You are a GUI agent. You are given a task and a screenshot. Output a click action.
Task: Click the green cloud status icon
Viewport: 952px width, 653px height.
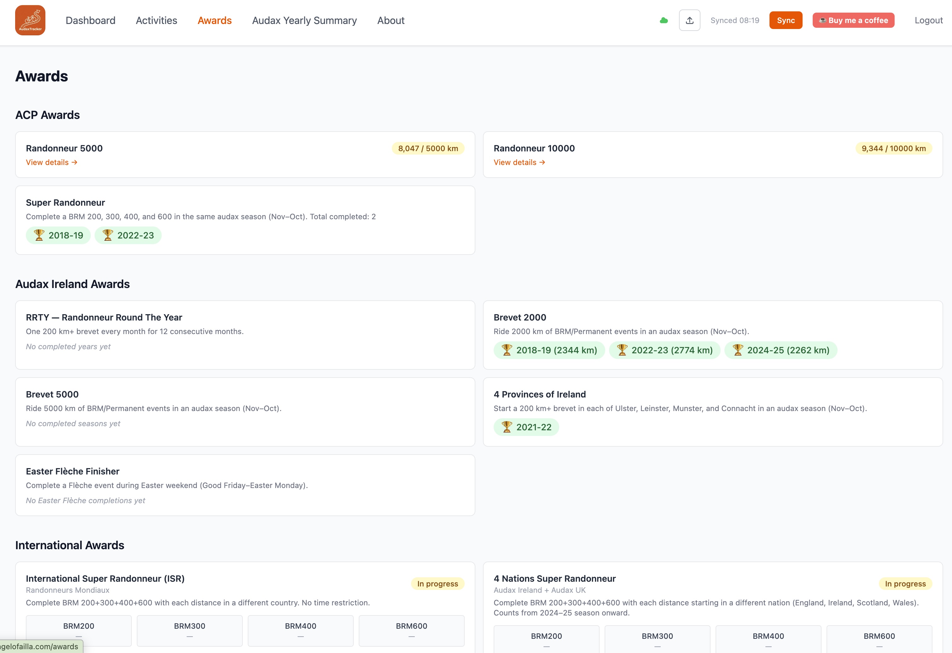[x=664, y=21]
